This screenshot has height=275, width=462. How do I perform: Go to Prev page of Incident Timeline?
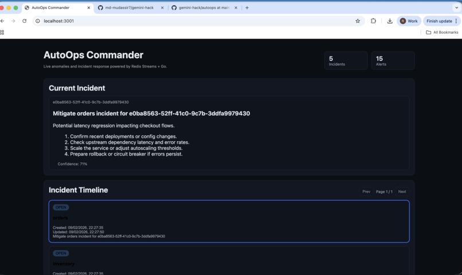click(x=366, y=192)
